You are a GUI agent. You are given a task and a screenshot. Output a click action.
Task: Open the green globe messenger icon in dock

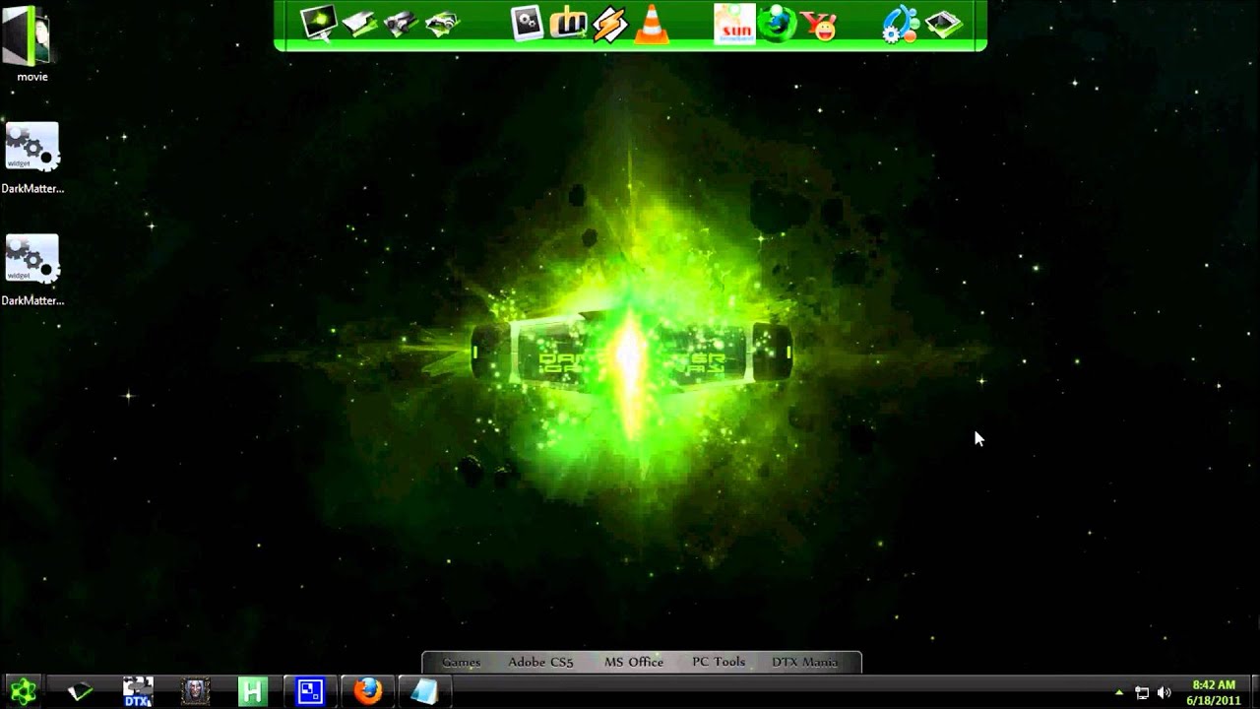tap(778, 24)
